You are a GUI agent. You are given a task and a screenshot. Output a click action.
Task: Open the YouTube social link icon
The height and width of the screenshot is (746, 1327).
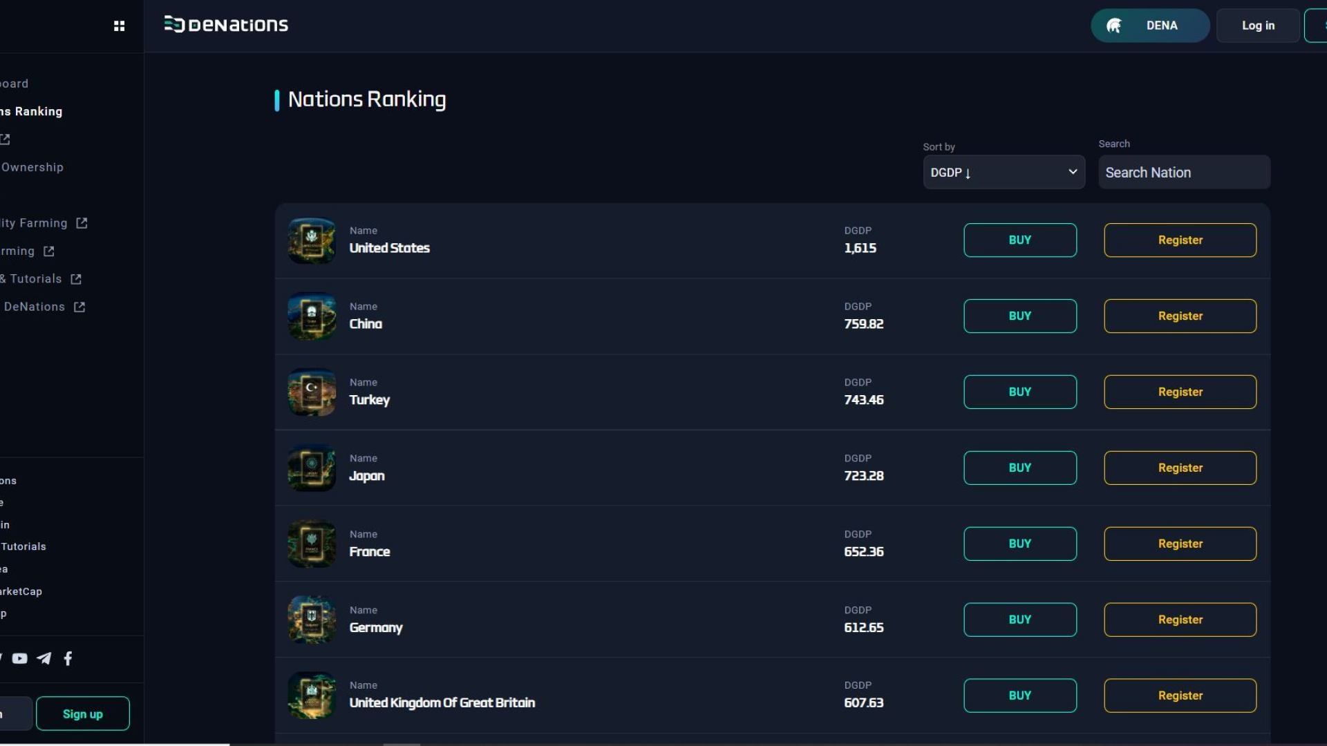point(20,658)
